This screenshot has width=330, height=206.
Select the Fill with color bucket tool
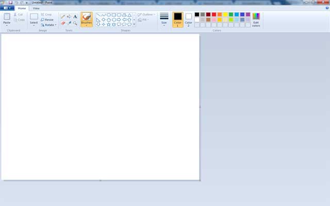coord(69,16)
